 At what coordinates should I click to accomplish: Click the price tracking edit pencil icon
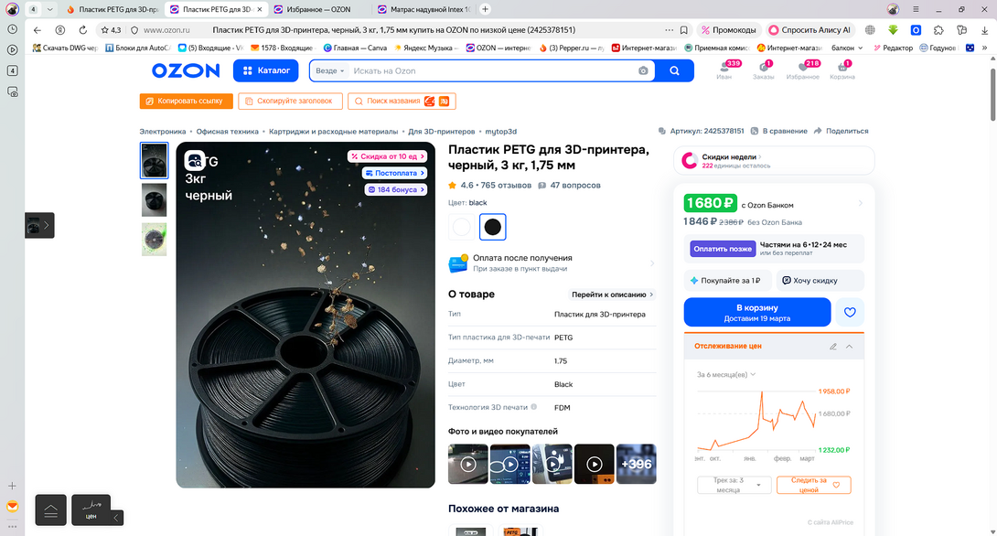(833, 347)
